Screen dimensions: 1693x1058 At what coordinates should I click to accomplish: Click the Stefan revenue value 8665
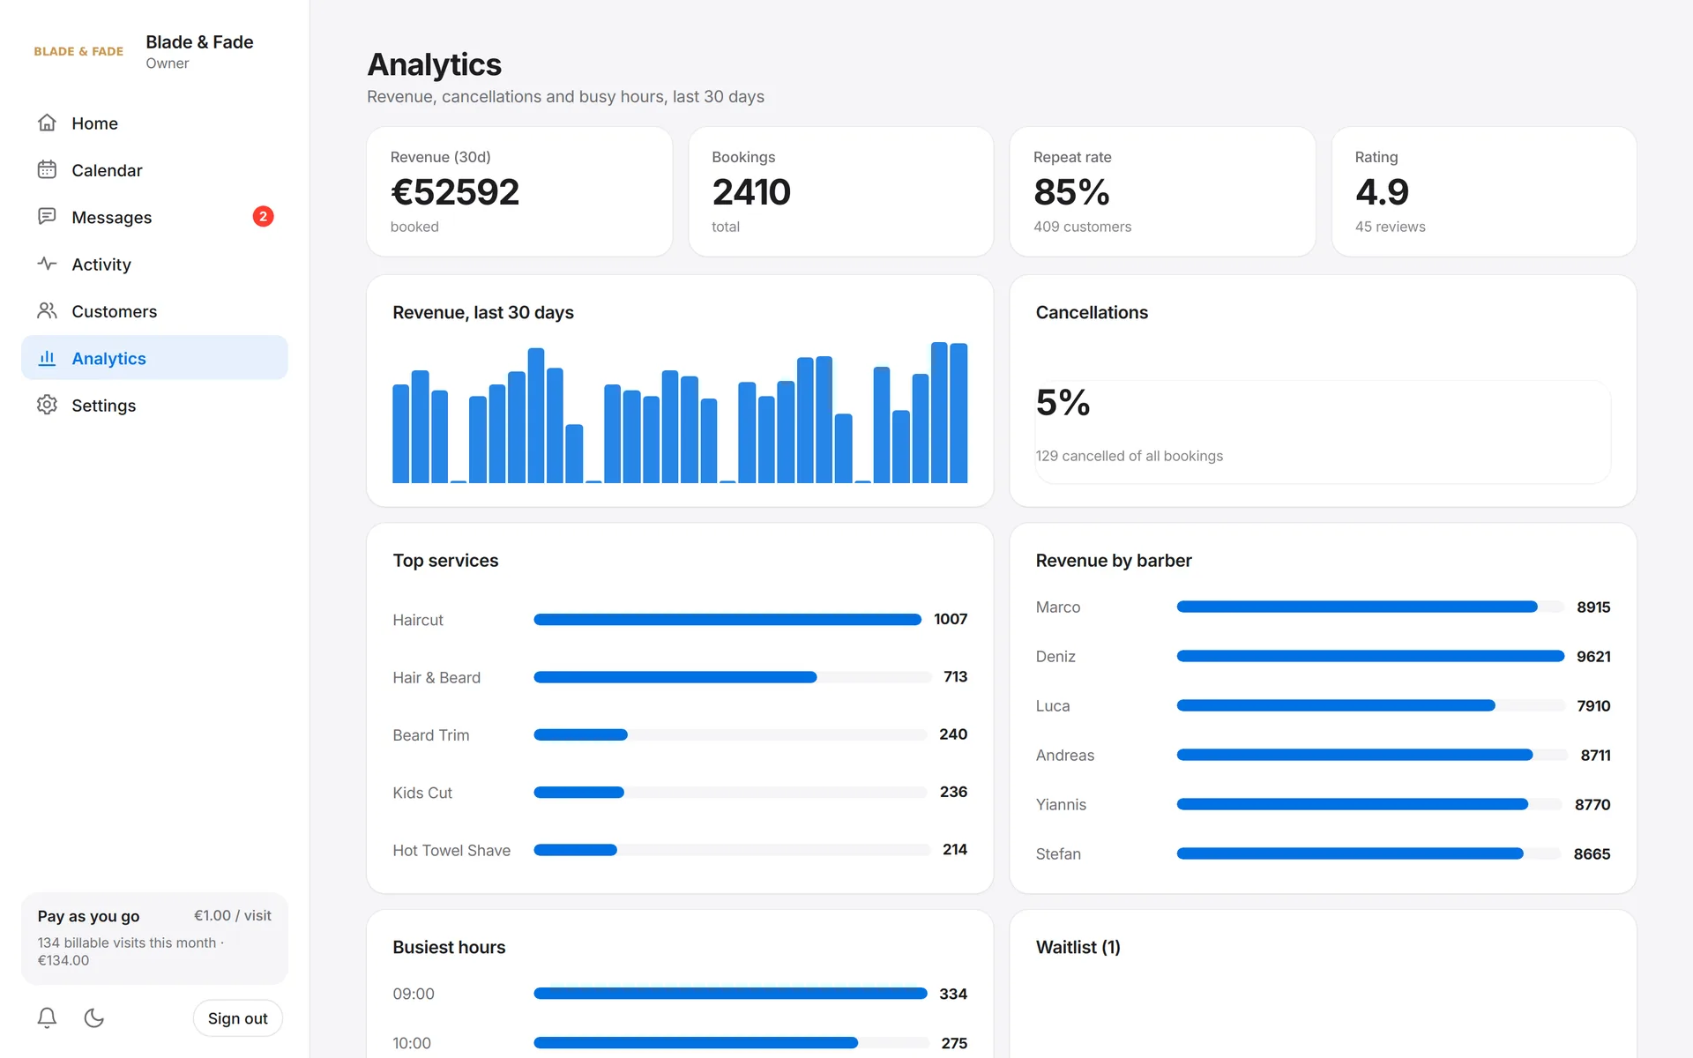[1592, 853]
